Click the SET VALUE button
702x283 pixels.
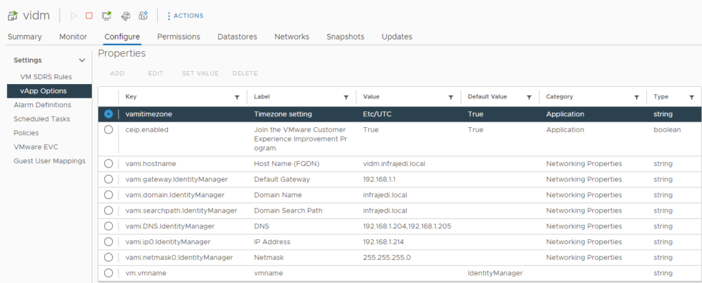pyautogui.click(x=200, y=73)
